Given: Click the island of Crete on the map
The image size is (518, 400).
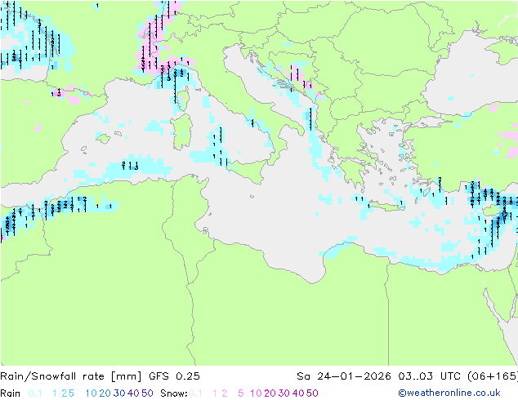Looking at the screenshot, I should coord(387,207).
